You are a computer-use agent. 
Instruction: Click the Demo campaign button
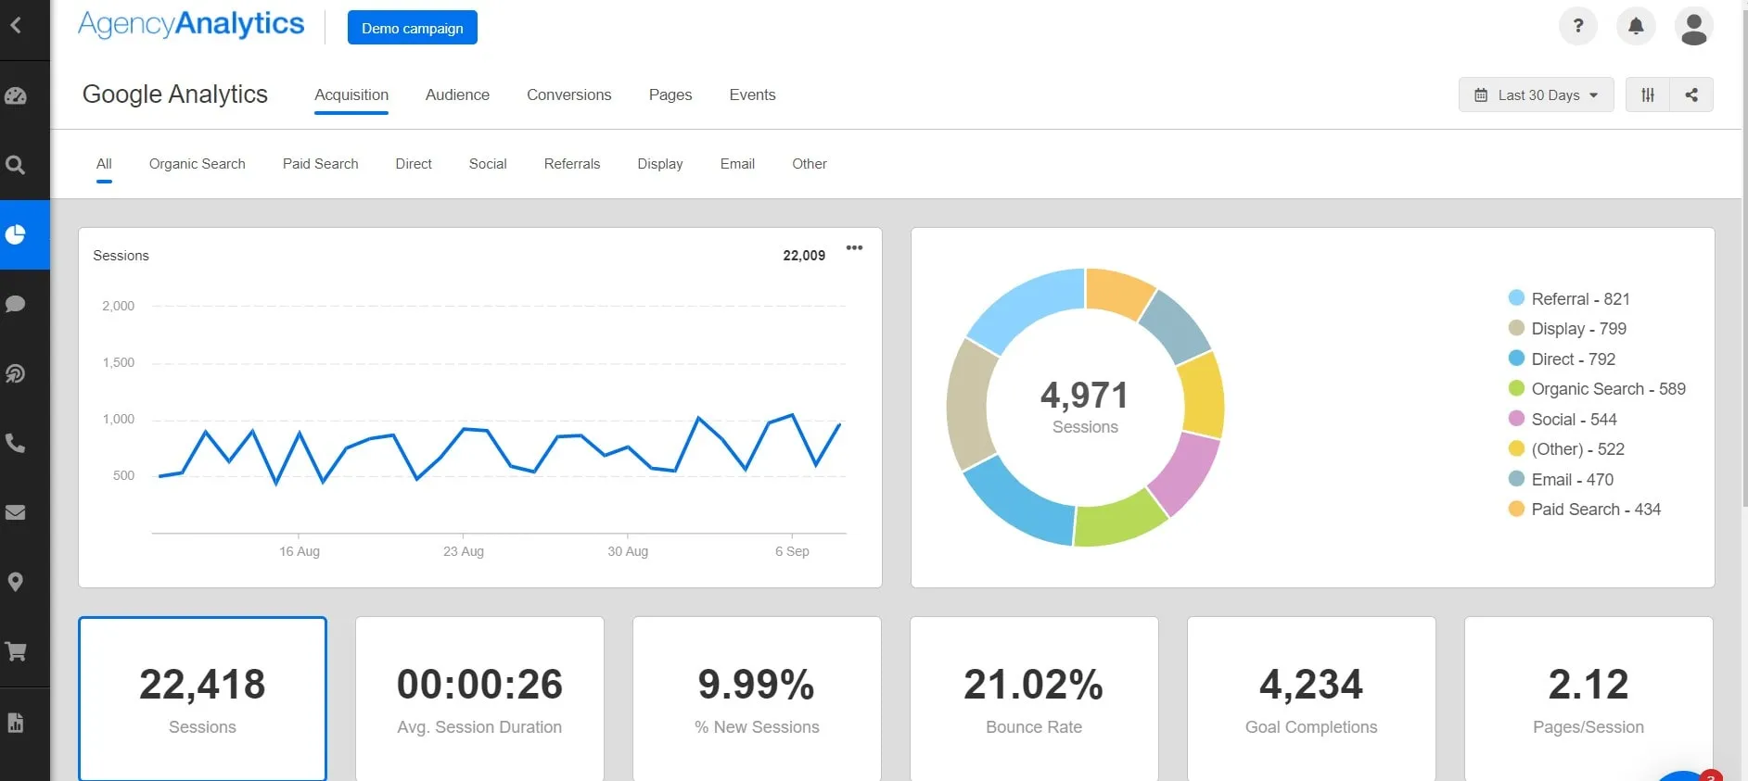tap(412, 28)
